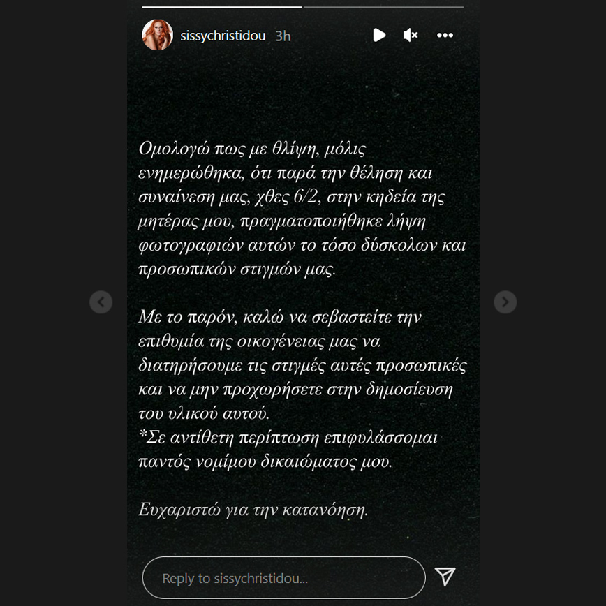Screen dimensions: 606x606
Task: Visit the sissychristidou username link
Action: 223,36
